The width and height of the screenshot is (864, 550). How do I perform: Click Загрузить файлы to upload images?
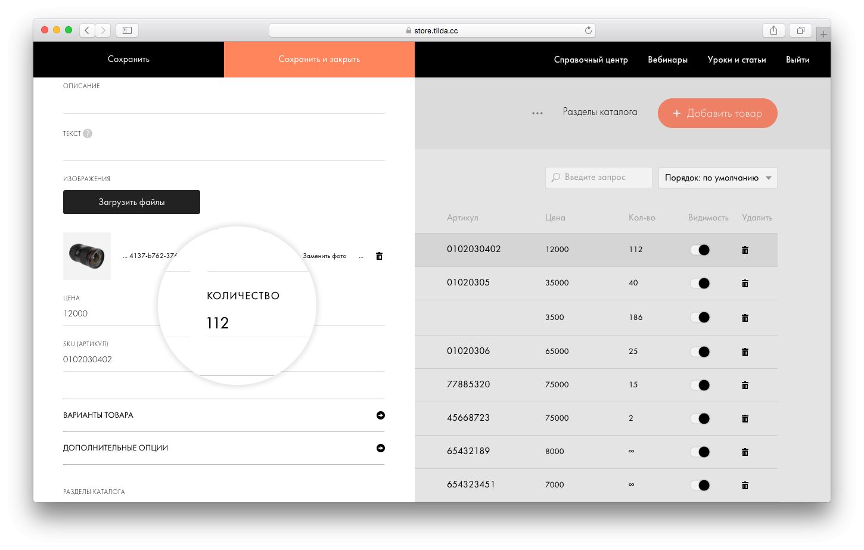[132, 202]
